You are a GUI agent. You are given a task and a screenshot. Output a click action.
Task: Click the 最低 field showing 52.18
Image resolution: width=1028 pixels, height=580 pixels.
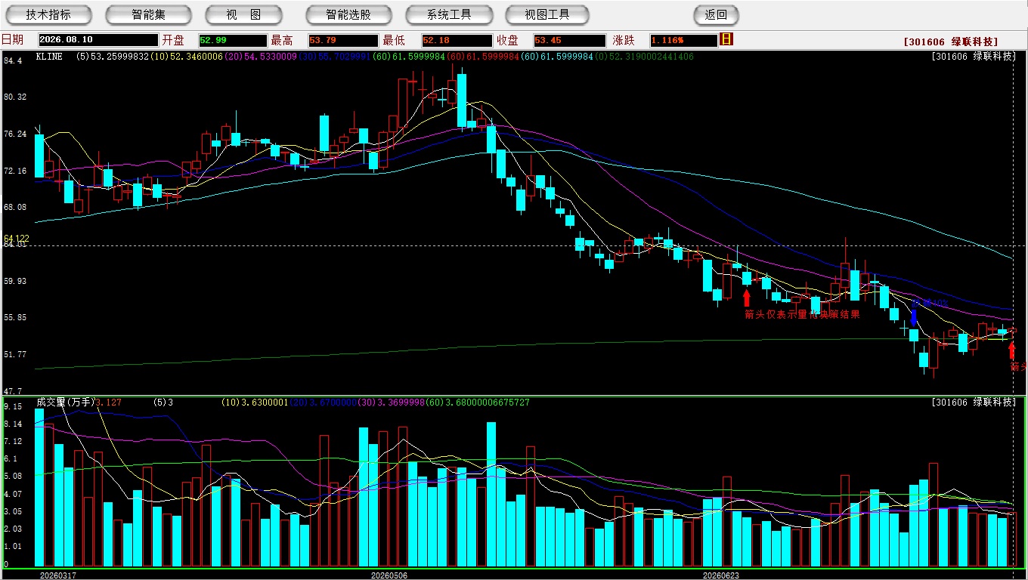(x=457, y=40)
